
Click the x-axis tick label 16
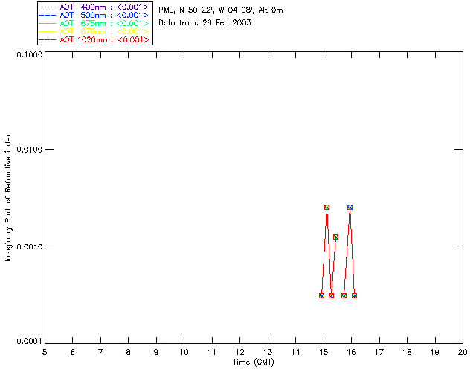coord(352,352)
